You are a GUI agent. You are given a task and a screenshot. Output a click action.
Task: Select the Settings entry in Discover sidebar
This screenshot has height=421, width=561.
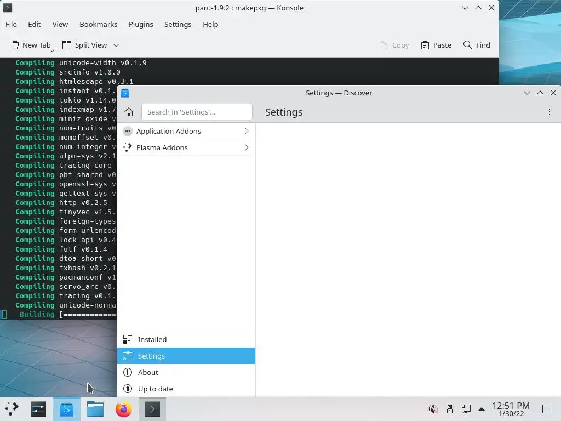click(x=186, y=356)
